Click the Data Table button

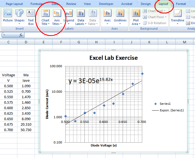93,17
